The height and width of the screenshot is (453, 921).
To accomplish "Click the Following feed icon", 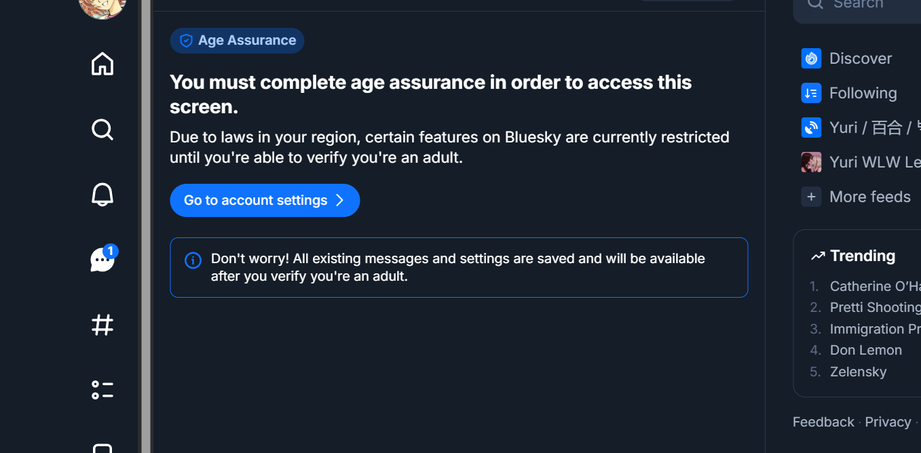I will [x=811, y=93].
